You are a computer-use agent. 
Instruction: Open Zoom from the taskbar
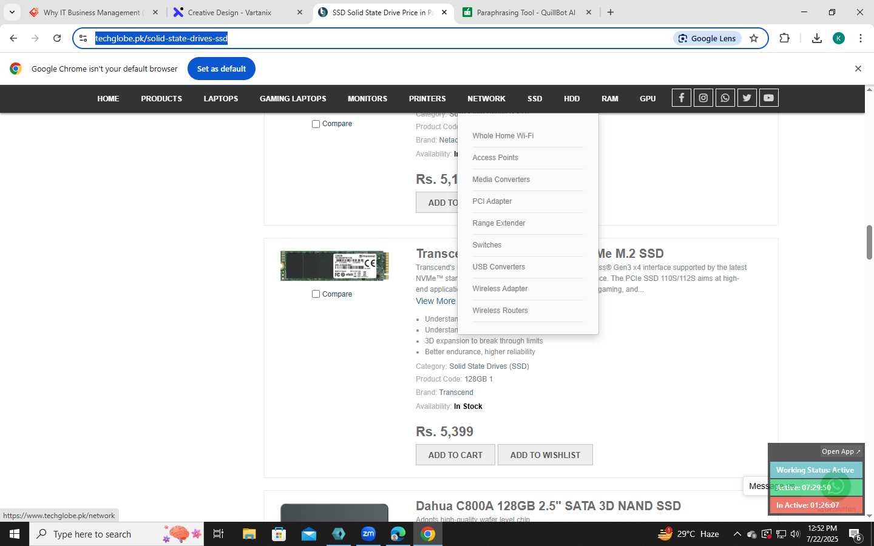(x=368, y=534)
